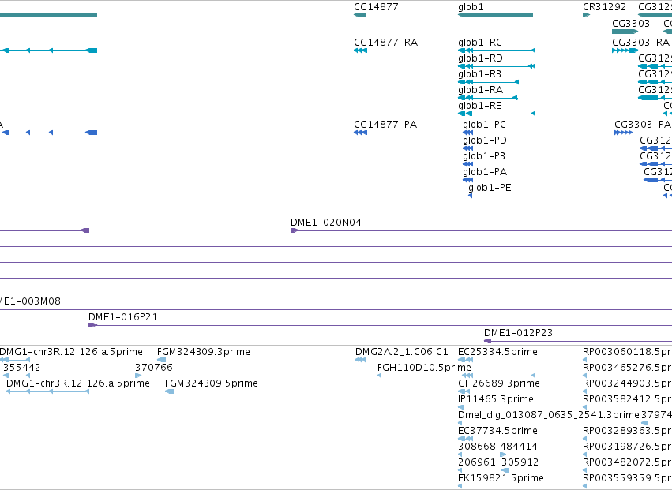The width and height of the screenshot is (672, 490).
Task: Open the 206961 EST label
Action: [477, 462]
